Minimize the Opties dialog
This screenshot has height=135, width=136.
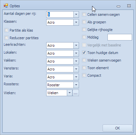click(118, 6)
